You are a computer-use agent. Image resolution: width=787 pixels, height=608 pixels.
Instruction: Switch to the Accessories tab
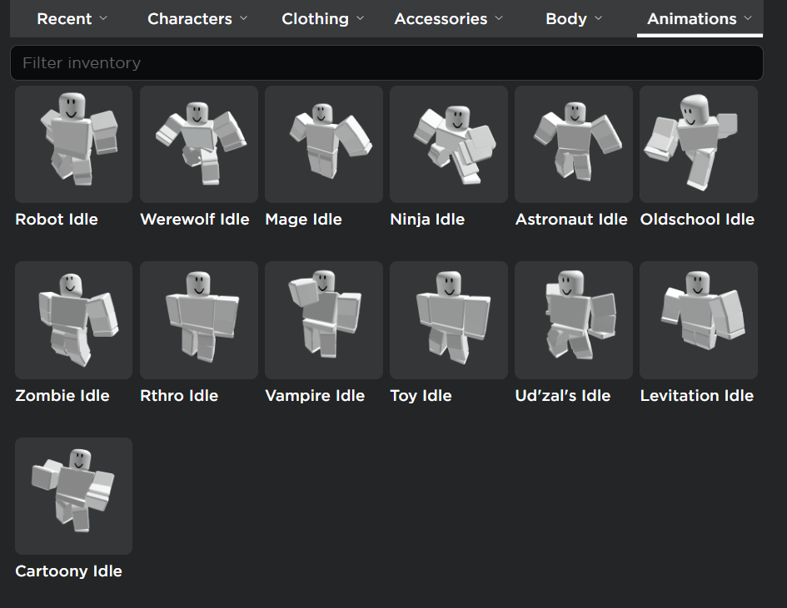point(448,18)
